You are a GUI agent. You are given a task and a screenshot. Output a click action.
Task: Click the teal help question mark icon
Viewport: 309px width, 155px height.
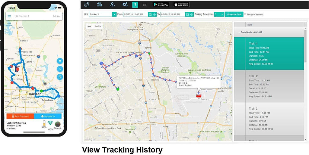click(135, 5)
